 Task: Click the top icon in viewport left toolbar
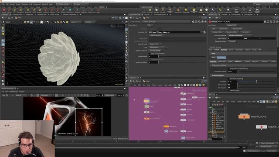click(x=3, y=28)
